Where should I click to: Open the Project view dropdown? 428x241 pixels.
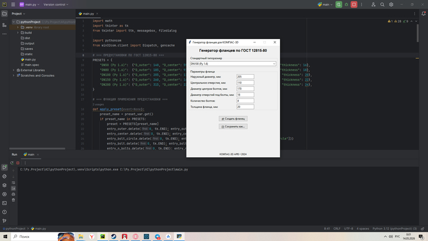click(x=18, y=13)
